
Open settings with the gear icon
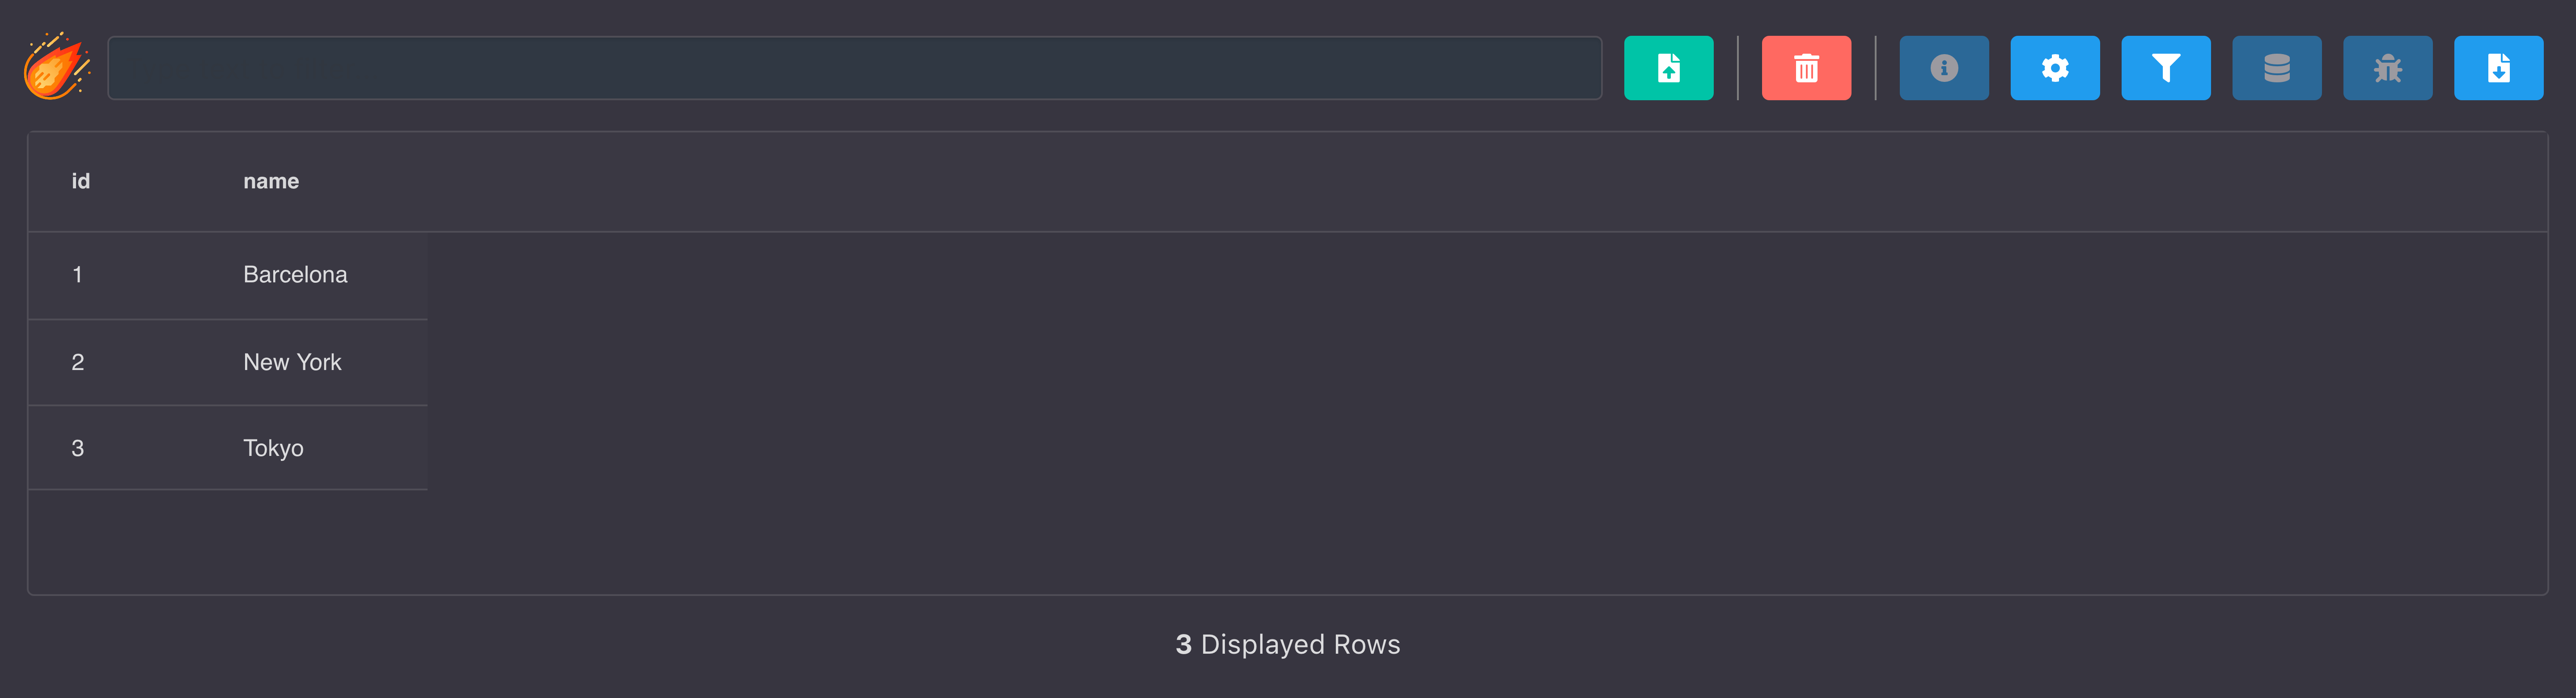[2055, 68]
